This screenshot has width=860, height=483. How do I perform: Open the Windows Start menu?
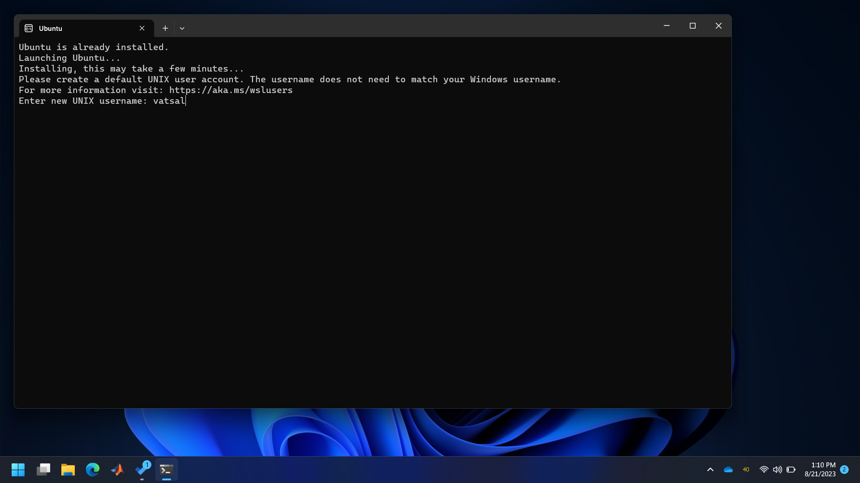(x=18, y=470)
